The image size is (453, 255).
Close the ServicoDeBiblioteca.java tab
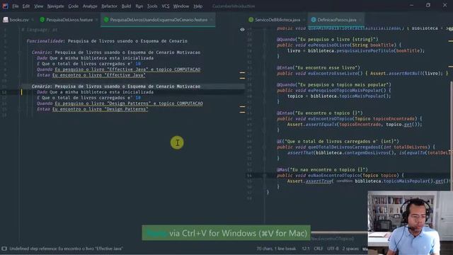(x=304, y=20)
